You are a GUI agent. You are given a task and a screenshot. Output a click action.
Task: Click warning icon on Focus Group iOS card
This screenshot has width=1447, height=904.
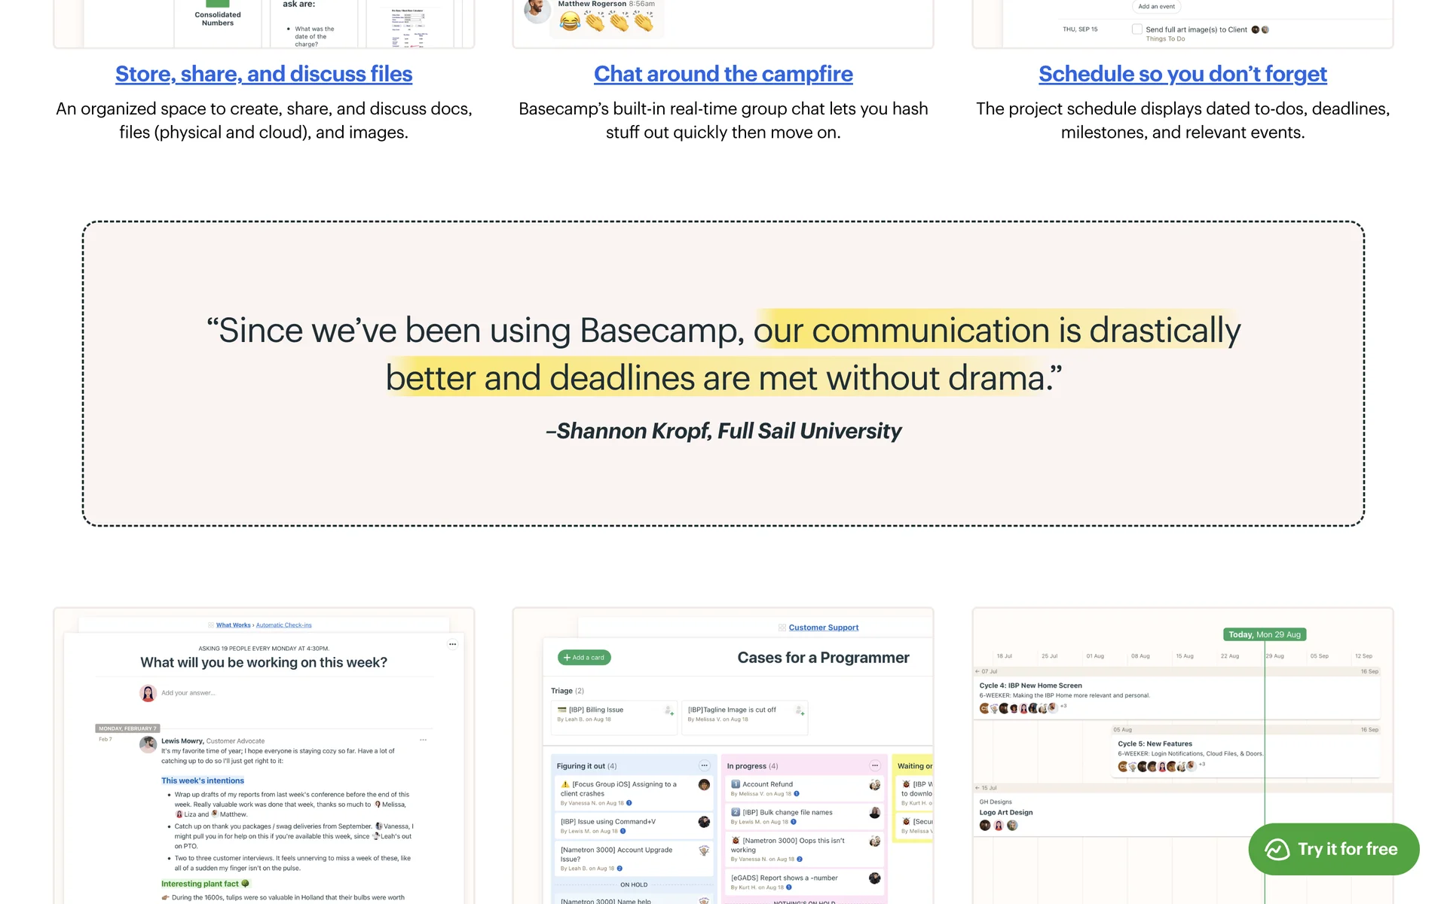tap(565, 784)
